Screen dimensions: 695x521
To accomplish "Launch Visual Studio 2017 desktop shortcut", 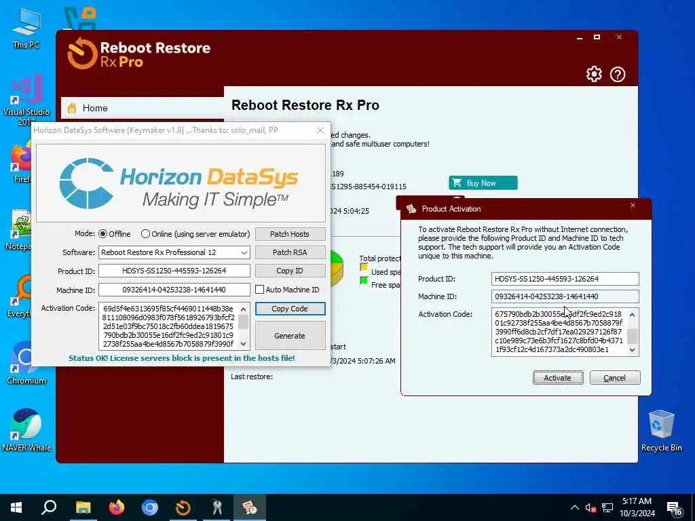I will (x=26, y=100).
